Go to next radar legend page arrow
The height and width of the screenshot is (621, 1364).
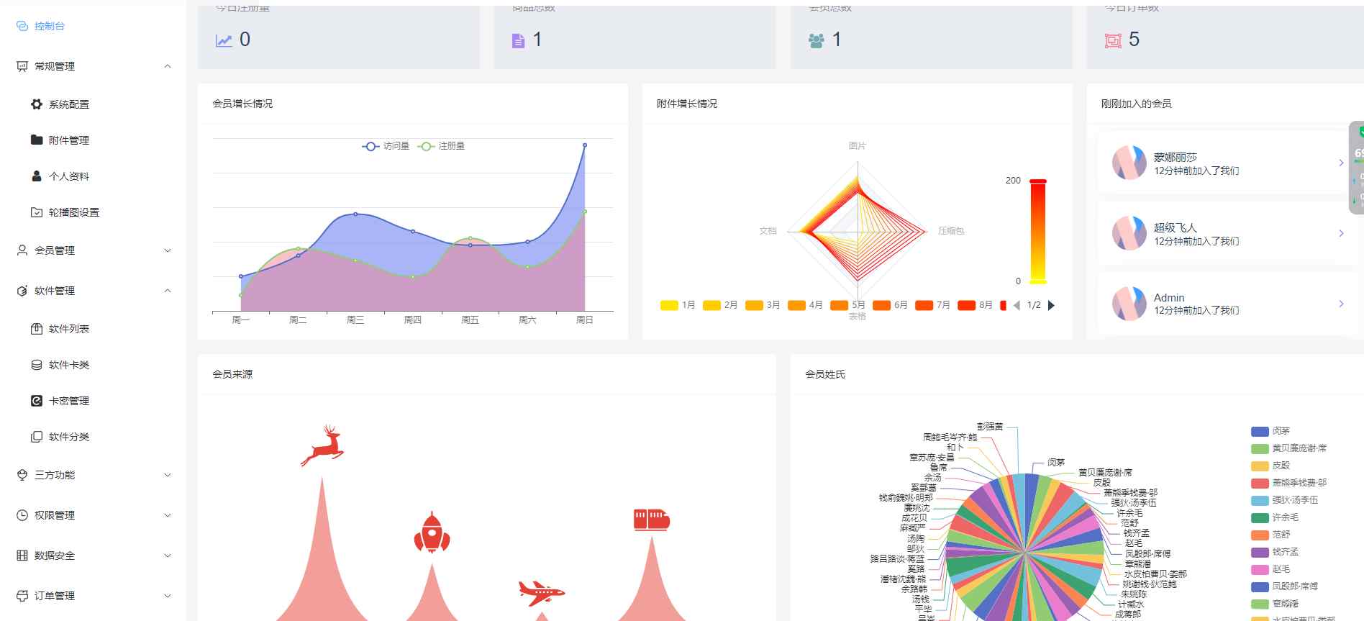point(1051,305)
